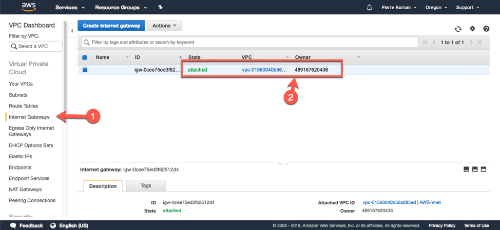Open Route Tables in sidebar
The height and width of the screenshot is (230, 500).
(x=23, y=106)
